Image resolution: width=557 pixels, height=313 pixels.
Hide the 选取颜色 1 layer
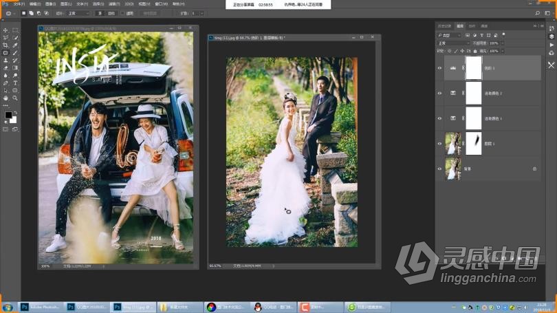(x=439, y=118)
